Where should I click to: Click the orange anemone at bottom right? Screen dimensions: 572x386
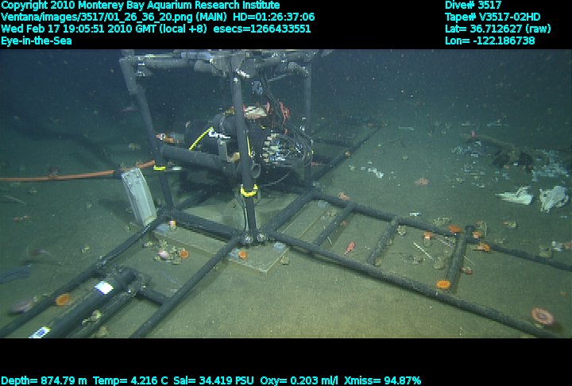pyautogui.click(x=543, y=316)
